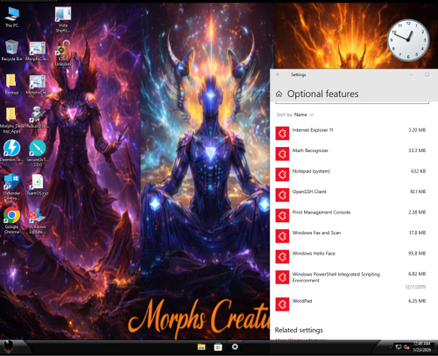Screen dimensions: 438x356
Task: Click the back arrow in Settings
Action: tap(279, 74)
